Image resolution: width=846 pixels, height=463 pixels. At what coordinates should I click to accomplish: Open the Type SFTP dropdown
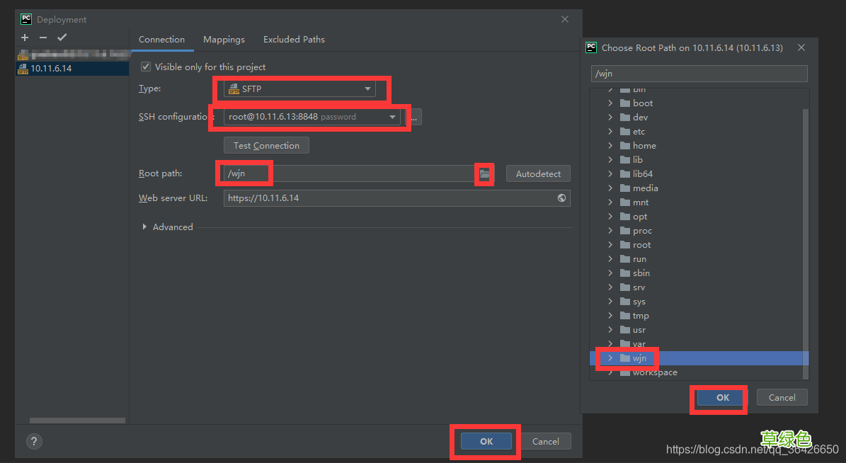[x=299, y=88]
